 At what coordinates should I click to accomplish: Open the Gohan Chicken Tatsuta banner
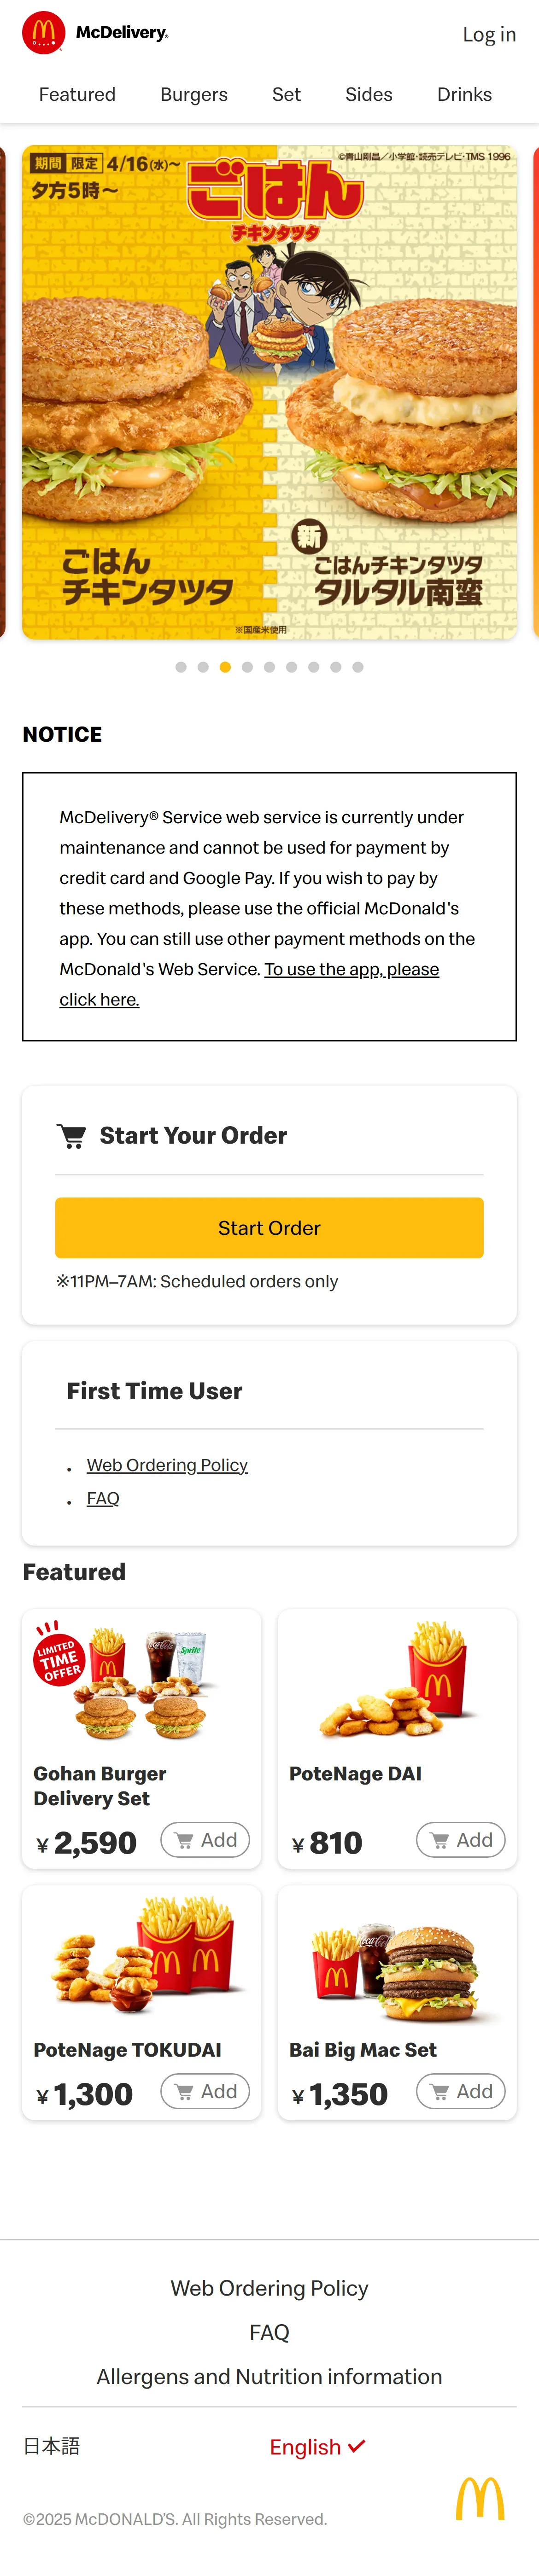point(269,392)
